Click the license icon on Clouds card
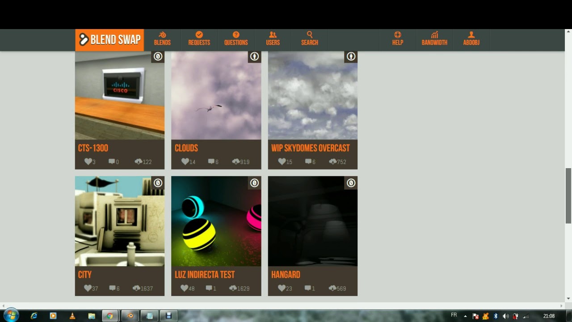 point(254,56)
